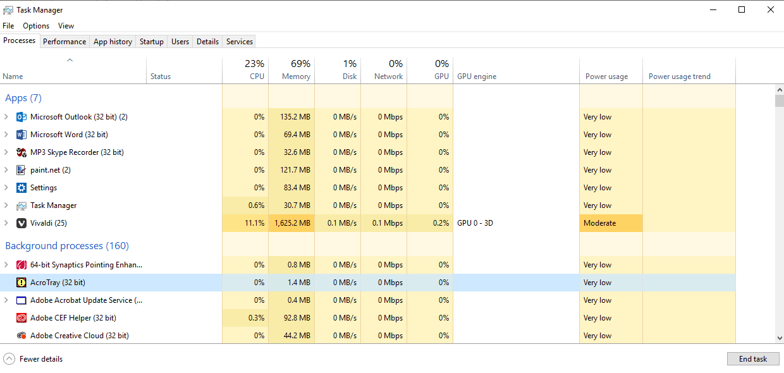Click Vivaldi's Moderate power usage cell

(611, 223)
